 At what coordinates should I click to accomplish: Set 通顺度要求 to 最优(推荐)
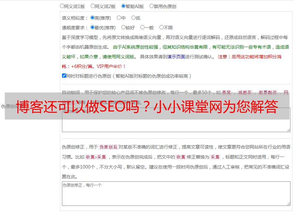click(92, 27)
